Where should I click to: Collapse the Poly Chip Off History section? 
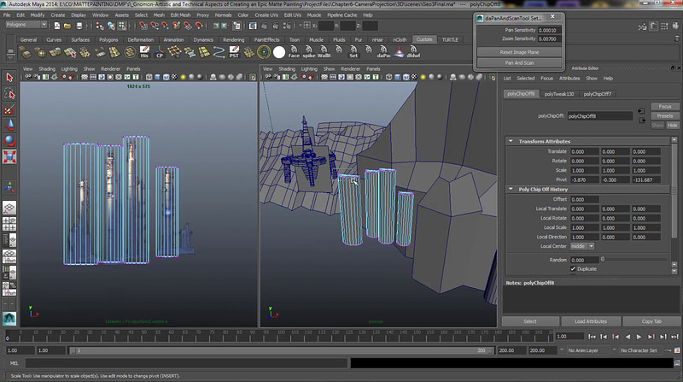(x=511, y=189)
